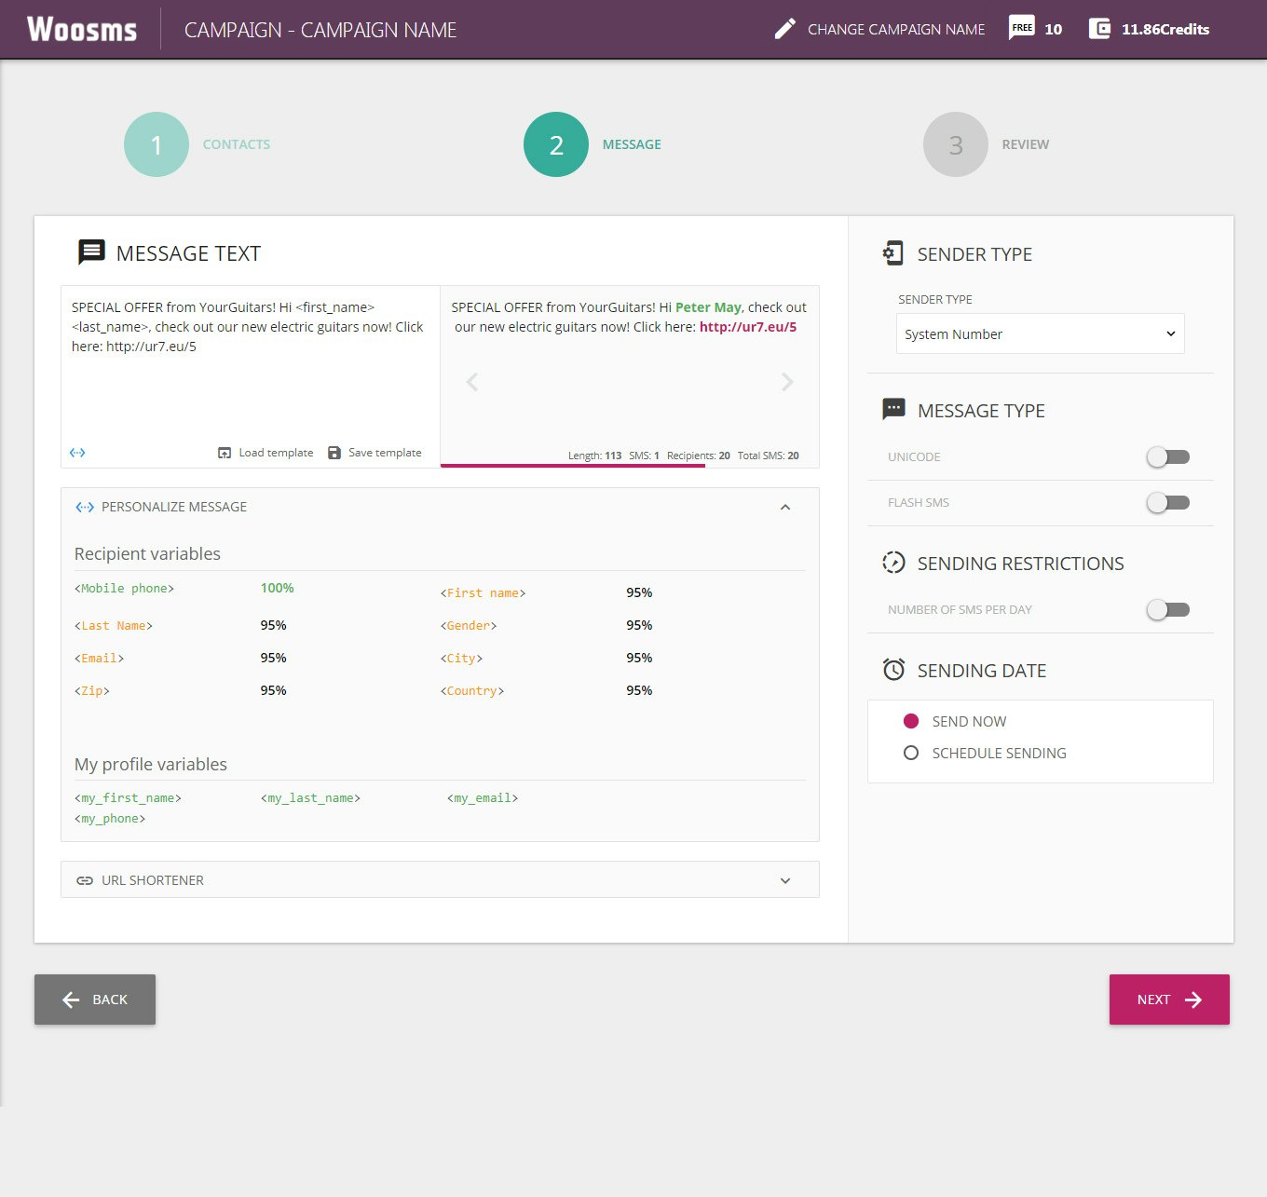
Task: Go to step 1 Contacts
Action: pyautogui.click(x=156, y=143)
